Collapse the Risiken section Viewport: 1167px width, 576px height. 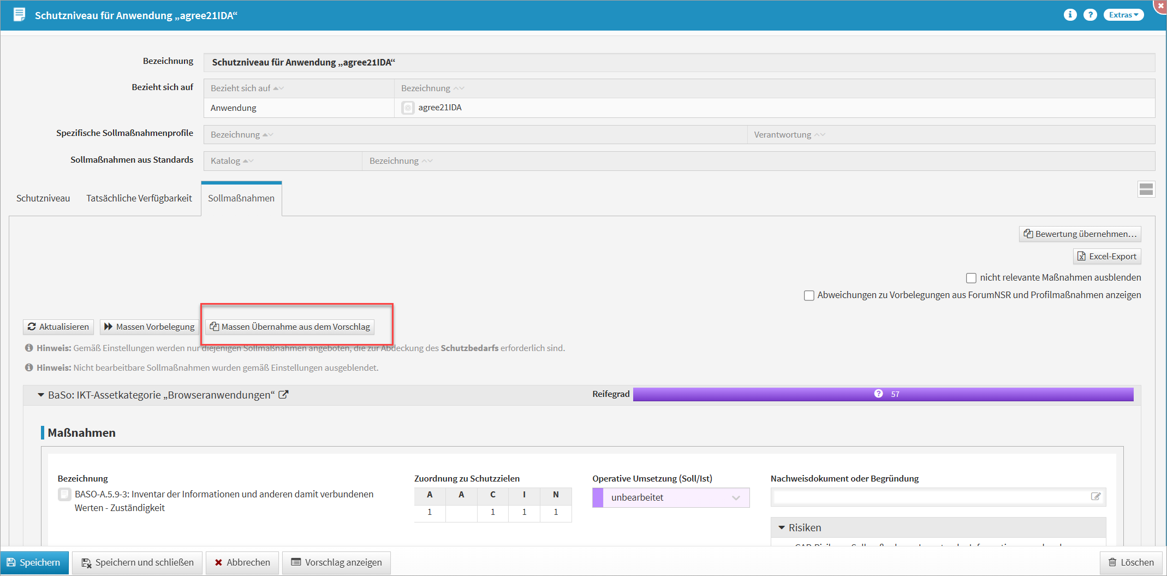pyautogui.click(x=782, y=527)
